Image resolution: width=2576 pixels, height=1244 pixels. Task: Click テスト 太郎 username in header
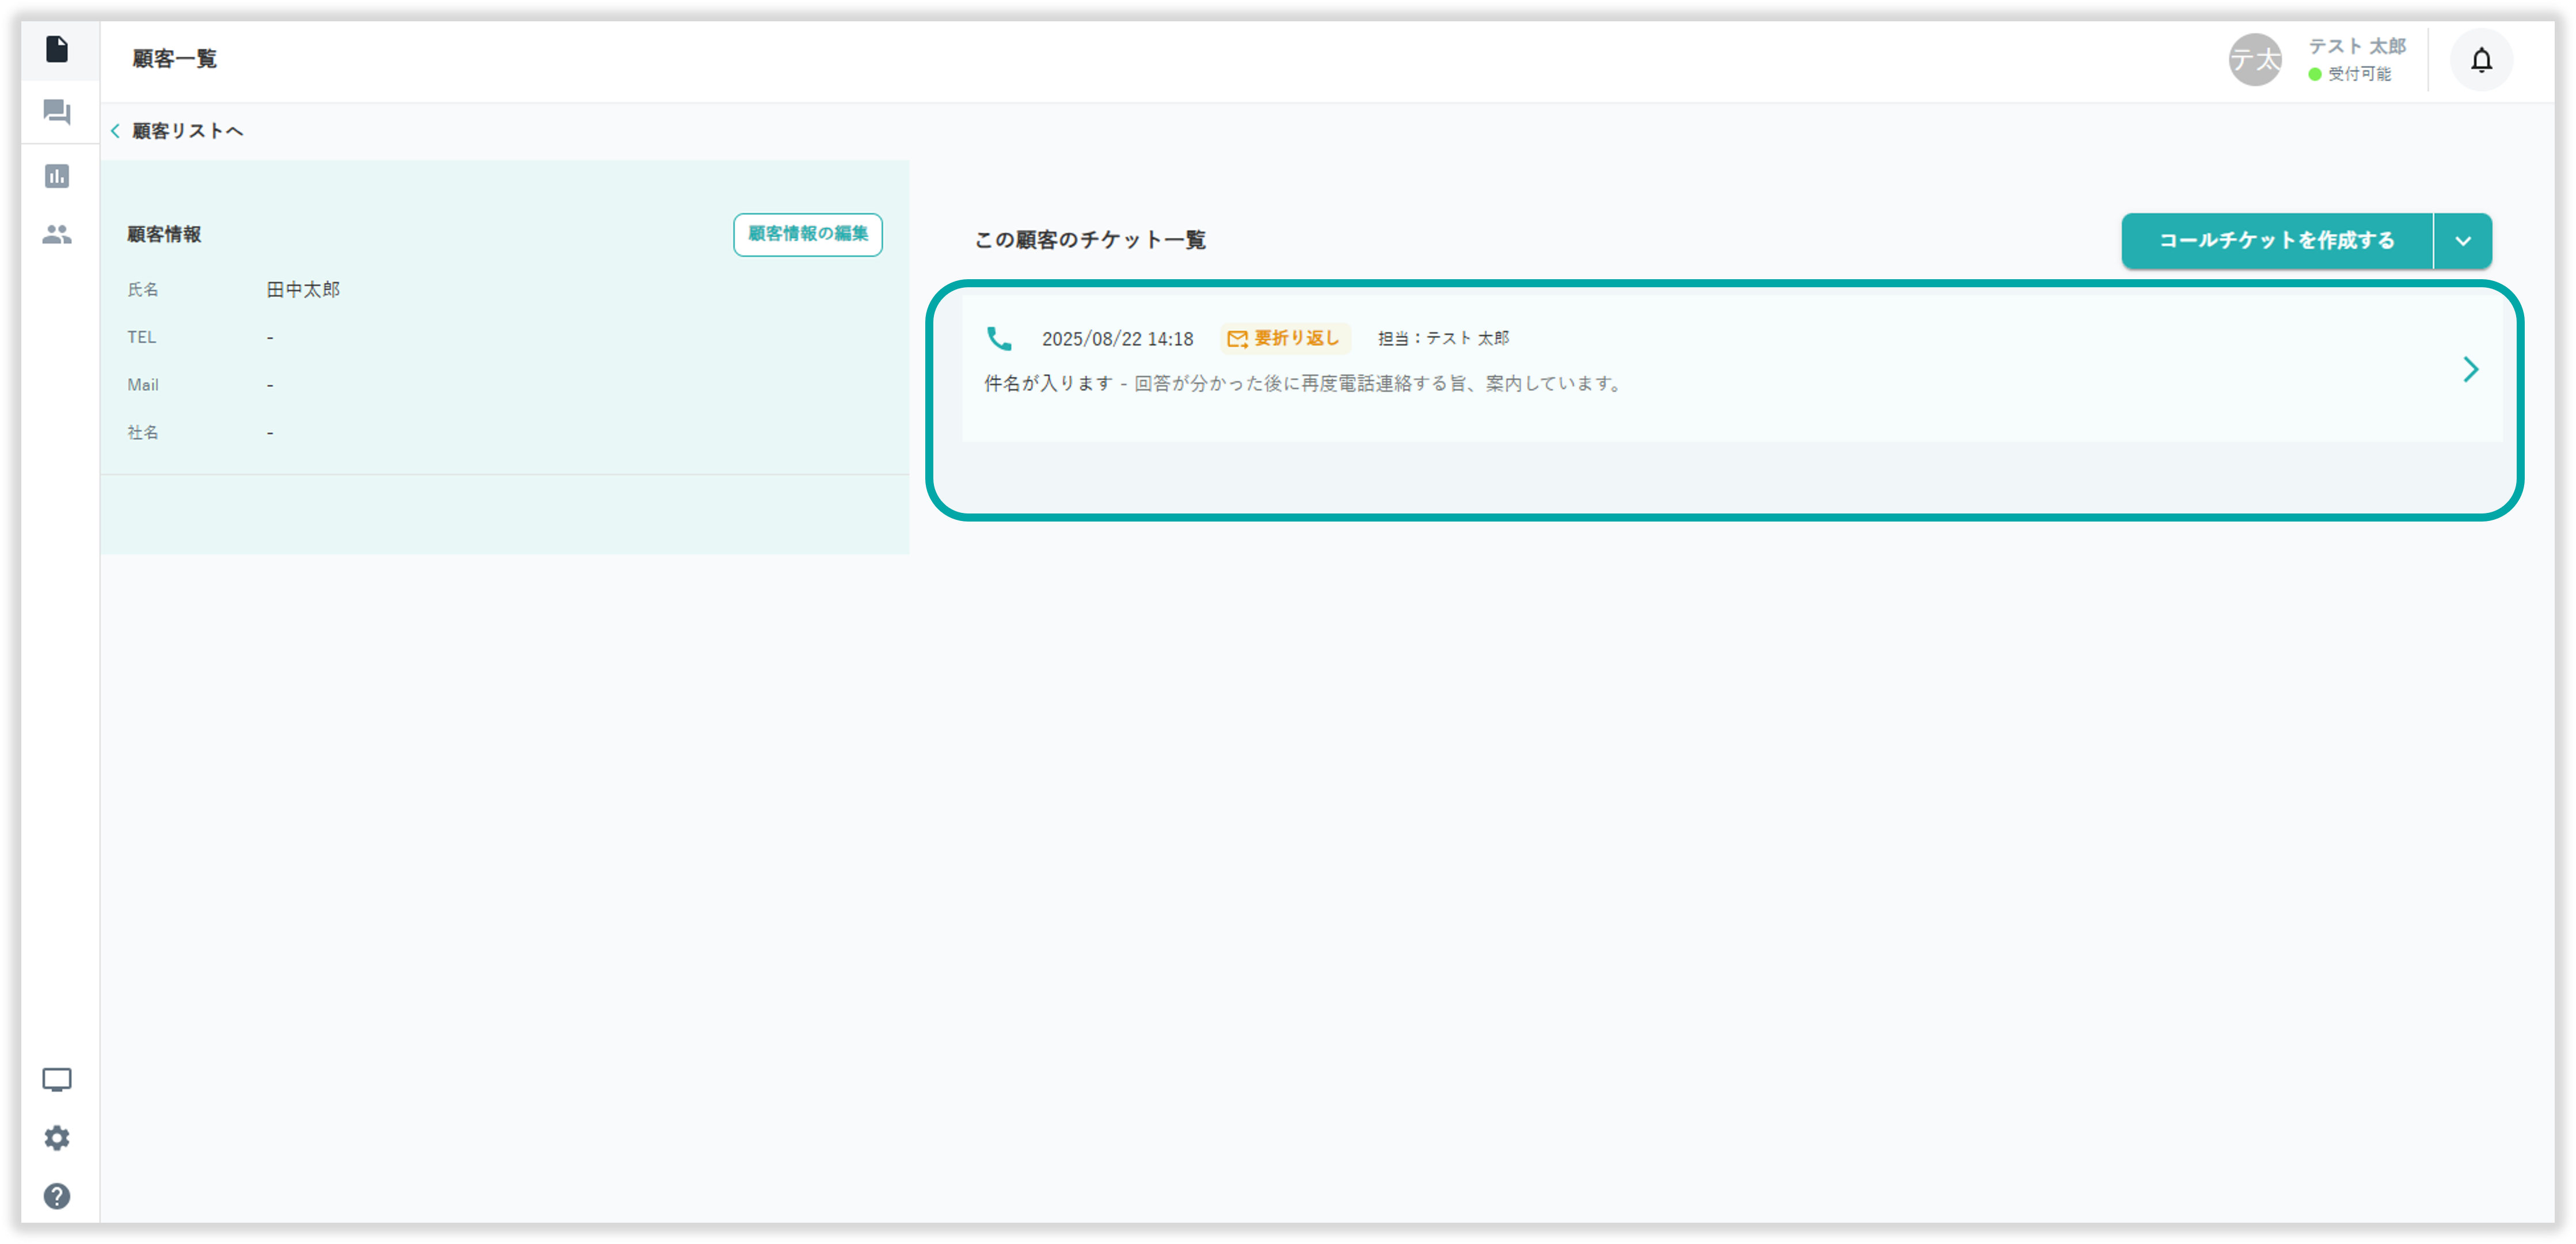pos(2356,46)
